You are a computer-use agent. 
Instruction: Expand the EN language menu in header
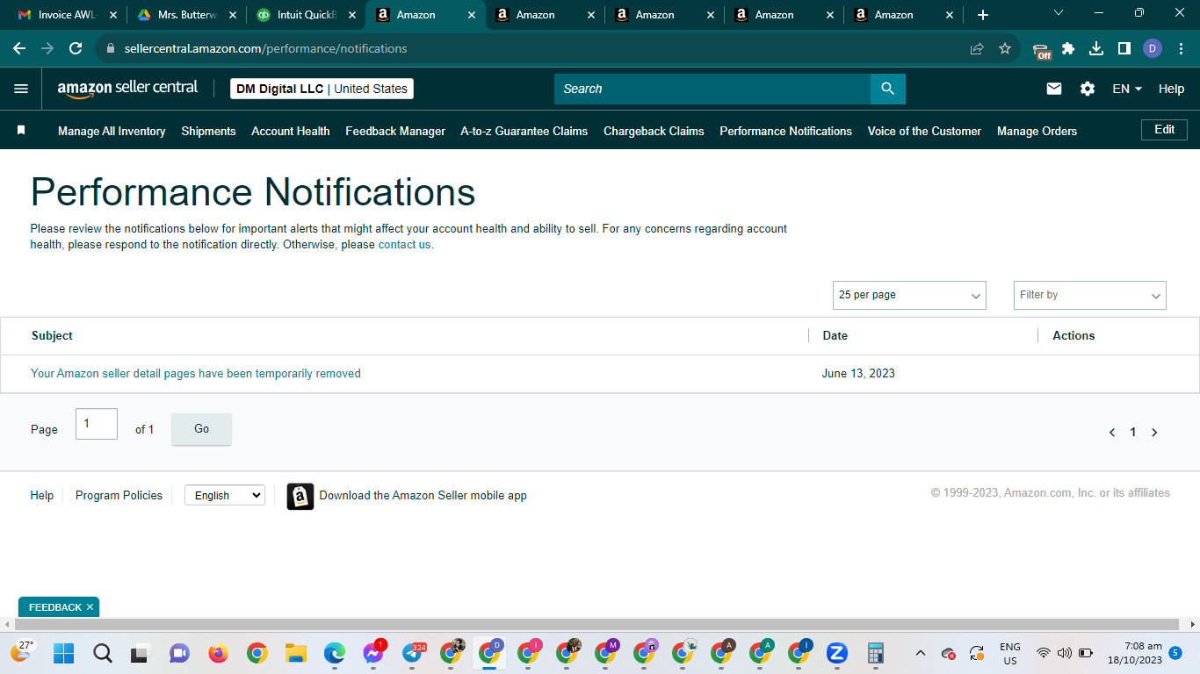1127,89
